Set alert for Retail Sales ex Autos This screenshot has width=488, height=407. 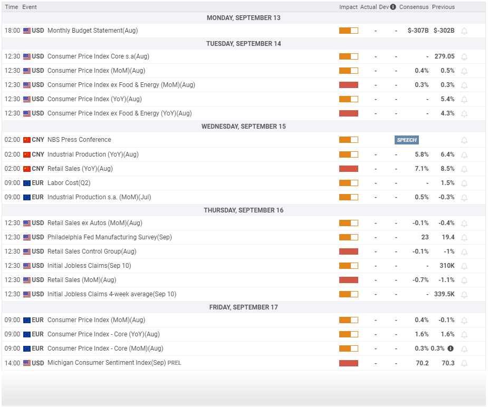click(x=464, y=223)
